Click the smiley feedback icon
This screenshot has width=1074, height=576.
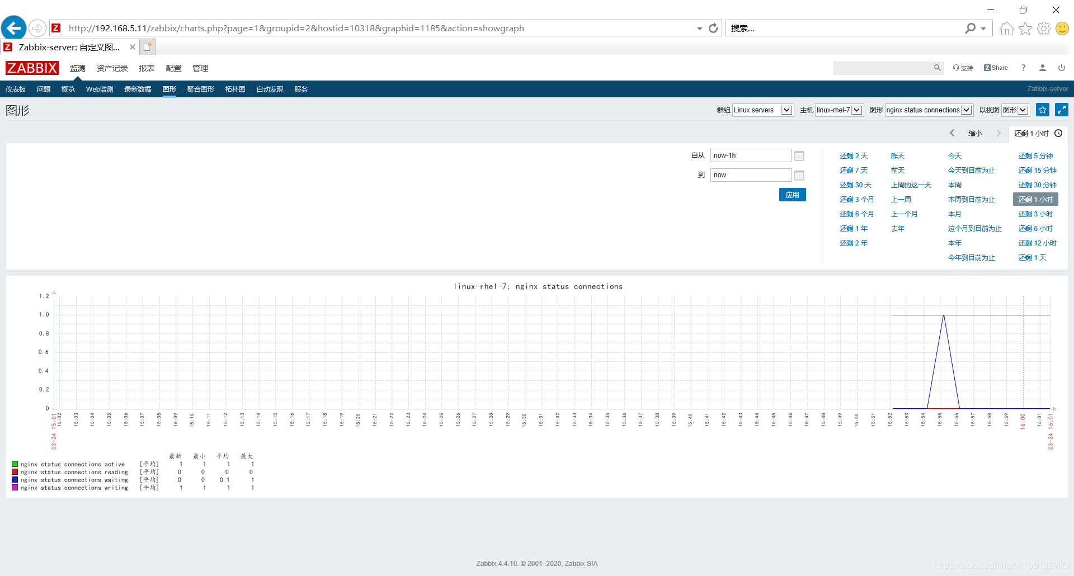tap(1062, 29)
